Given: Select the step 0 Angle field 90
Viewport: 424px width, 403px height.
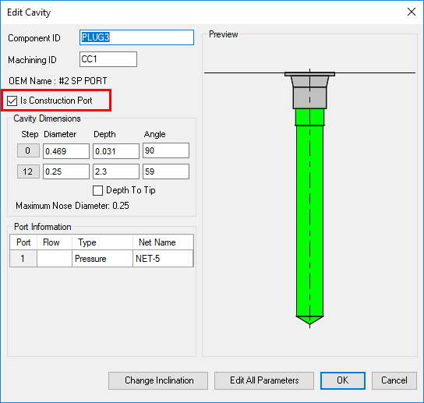Looking at the screenshot, I should pos(166,150).
